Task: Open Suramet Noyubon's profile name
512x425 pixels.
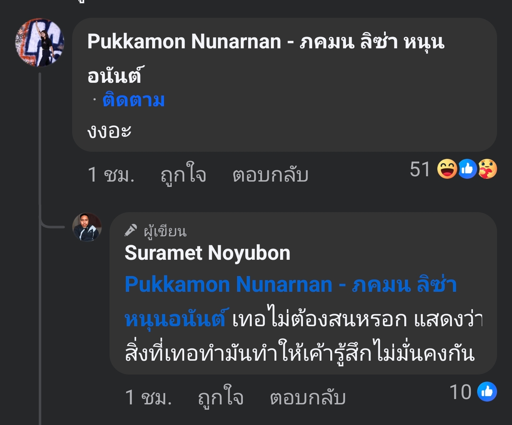Action: 207,253
